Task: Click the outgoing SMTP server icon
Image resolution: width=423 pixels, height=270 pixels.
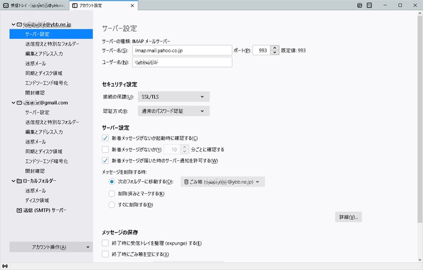Action: 19,210
